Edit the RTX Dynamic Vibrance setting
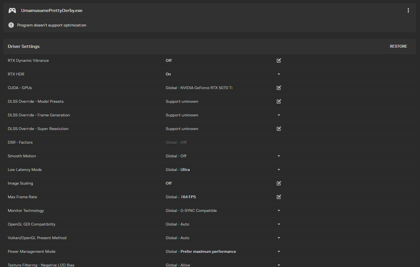 pos(279,60)
